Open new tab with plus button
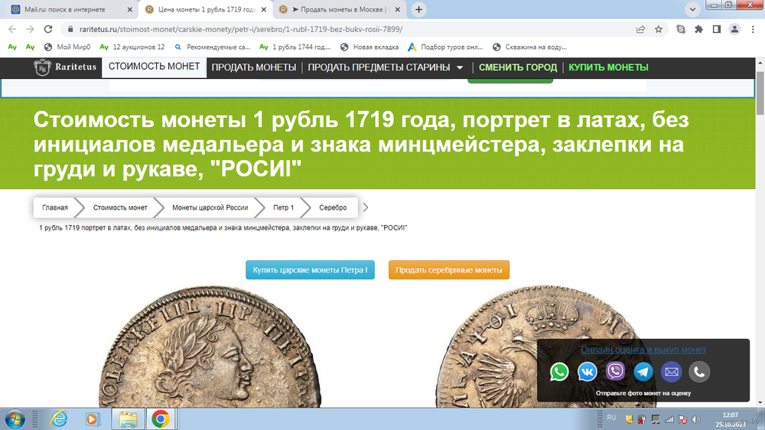Viewport: 765px width, 430px height. click(x=418, y=10)
